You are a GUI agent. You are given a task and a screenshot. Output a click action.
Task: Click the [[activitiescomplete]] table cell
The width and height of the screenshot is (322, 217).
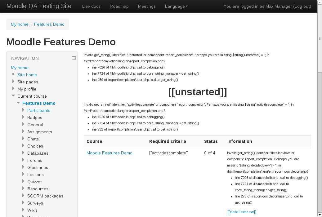(x=169, y=153)
